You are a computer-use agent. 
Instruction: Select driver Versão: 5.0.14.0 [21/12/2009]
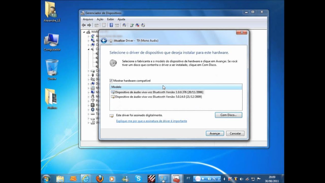[156, 97]
